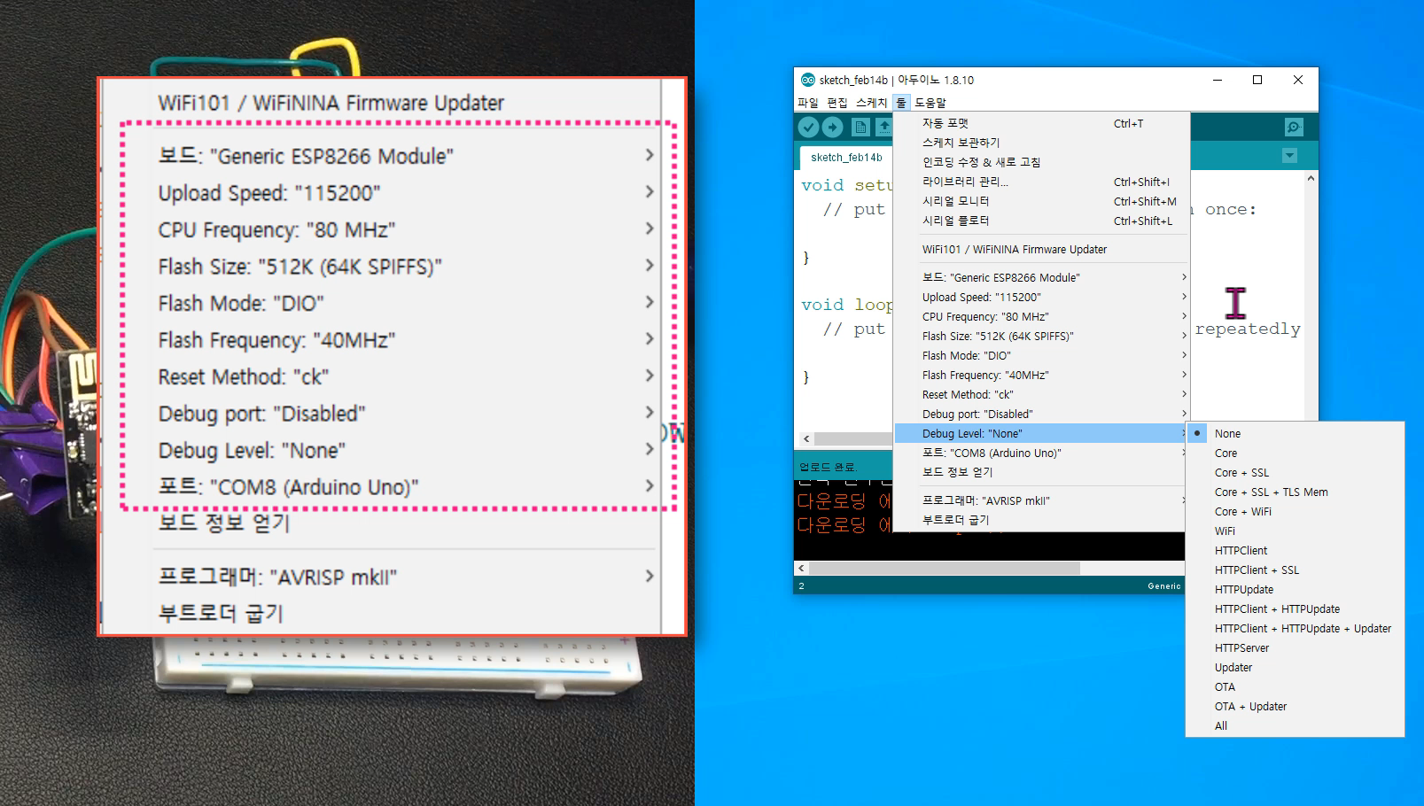Open 시리얼 모니터 menu entry

tap(1041, 201)
